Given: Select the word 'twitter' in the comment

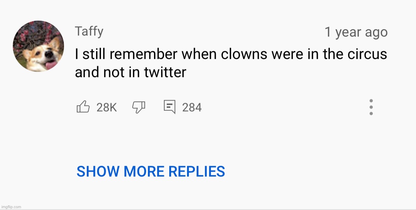Looking at the screenshot, I should tap(165, 72).
